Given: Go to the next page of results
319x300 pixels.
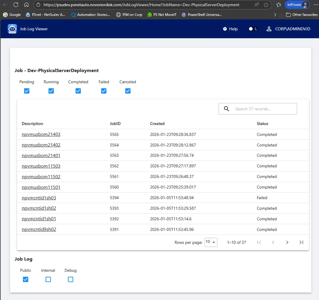Looking at the screenshot, I should coord(287,242).
